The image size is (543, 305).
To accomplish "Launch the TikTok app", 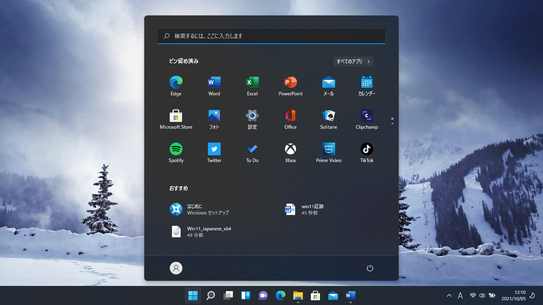I will (x=367, y=153).
